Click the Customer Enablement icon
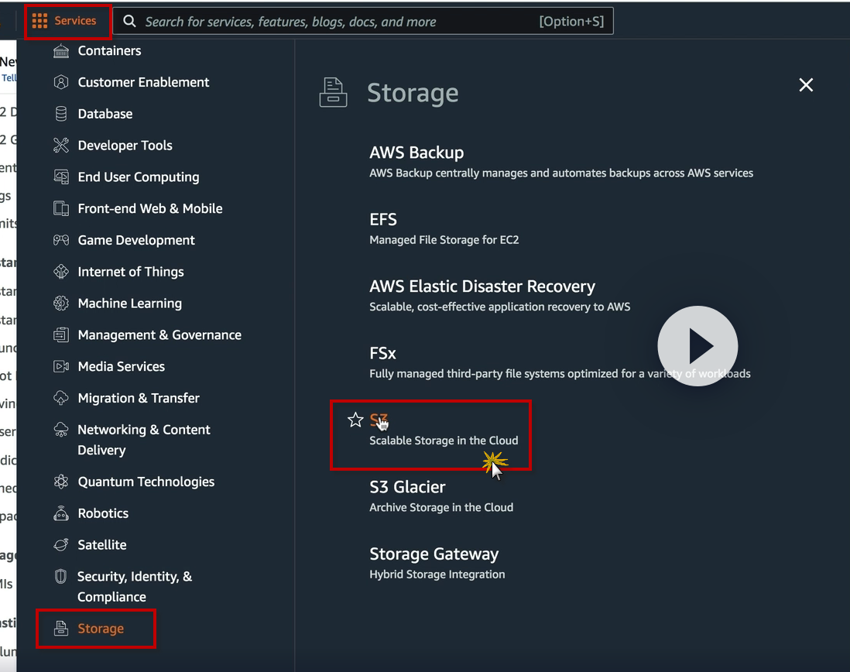The height and width of the screenshot is (672, 850). tap(61, 82)
